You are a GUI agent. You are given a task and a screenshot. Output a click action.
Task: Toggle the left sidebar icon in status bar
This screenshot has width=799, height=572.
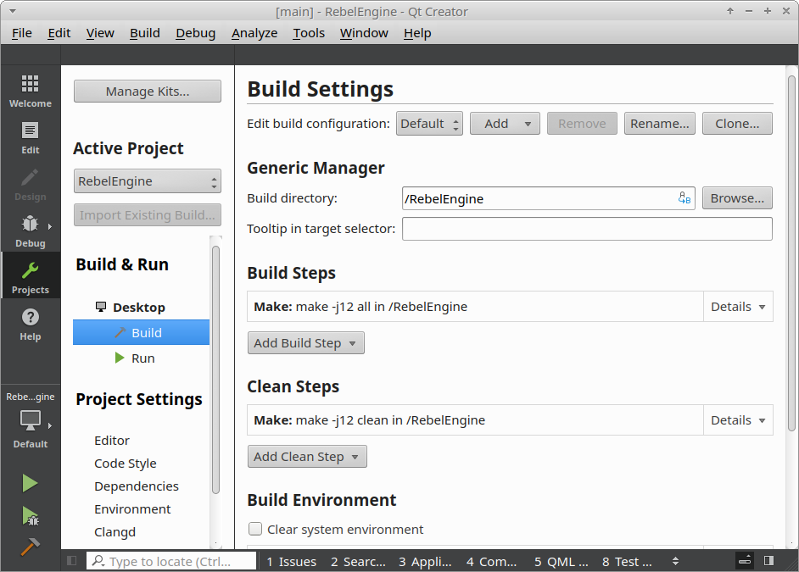pyautogui.click(x=72, y=560)
